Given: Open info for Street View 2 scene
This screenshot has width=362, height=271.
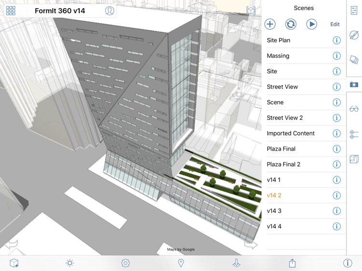Looking at the screenshot, I should pos(336,117).
